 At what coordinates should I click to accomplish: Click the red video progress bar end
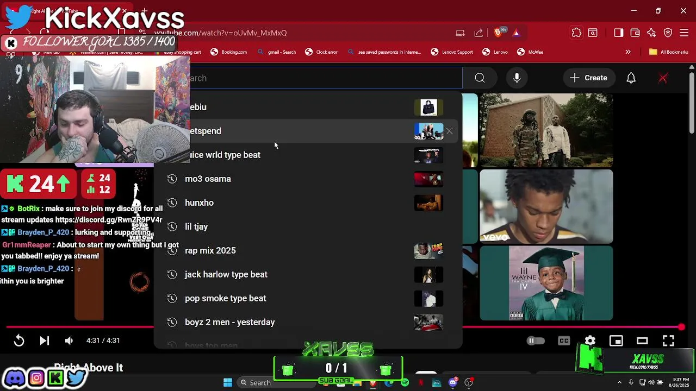(x=681, y=327)
